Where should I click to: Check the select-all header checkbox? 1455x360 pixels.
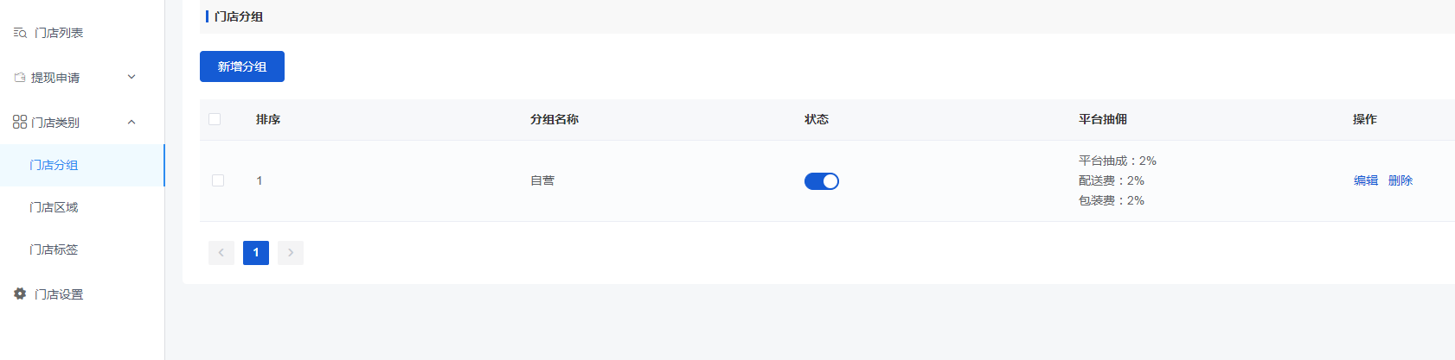pyautogui.click(x=215, y=119)
